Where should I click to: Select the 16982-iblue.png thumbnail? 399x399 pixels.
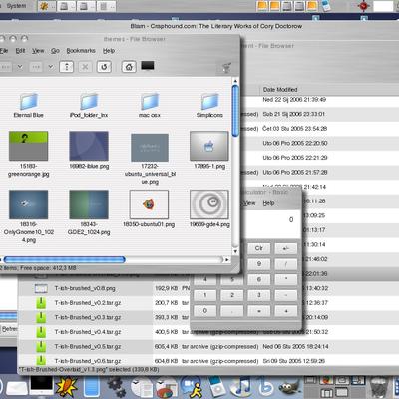pyautogui.click(x=89, y=146)
